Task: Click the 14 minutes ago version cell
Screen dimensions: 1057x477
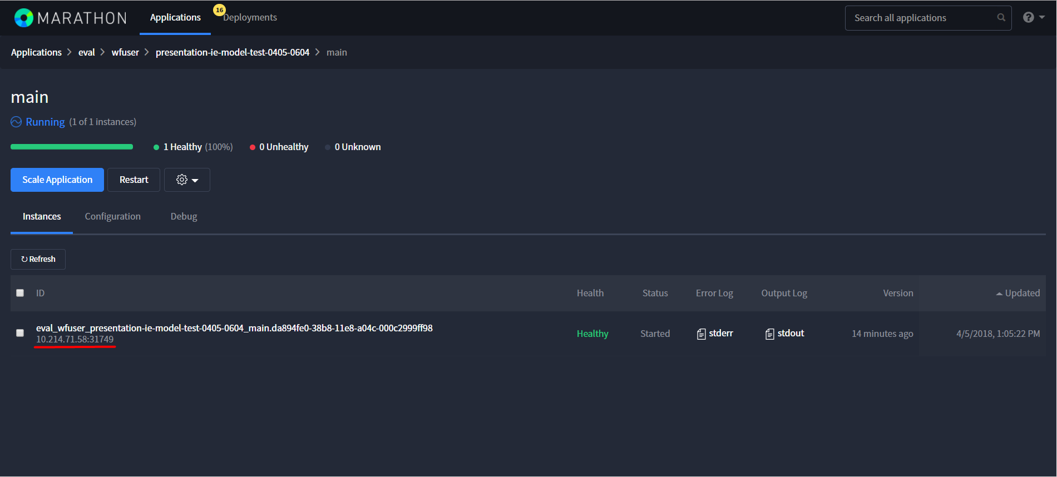Action: pyautogui.click(x=882, y=334)
